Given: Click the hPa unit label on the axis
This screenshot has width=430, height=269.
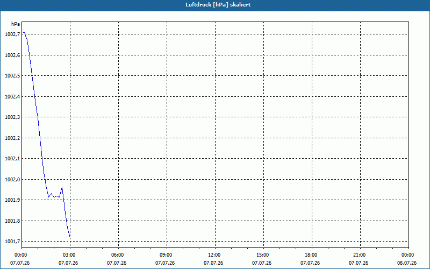Looking at the screenshot, I should coord(16,24).
